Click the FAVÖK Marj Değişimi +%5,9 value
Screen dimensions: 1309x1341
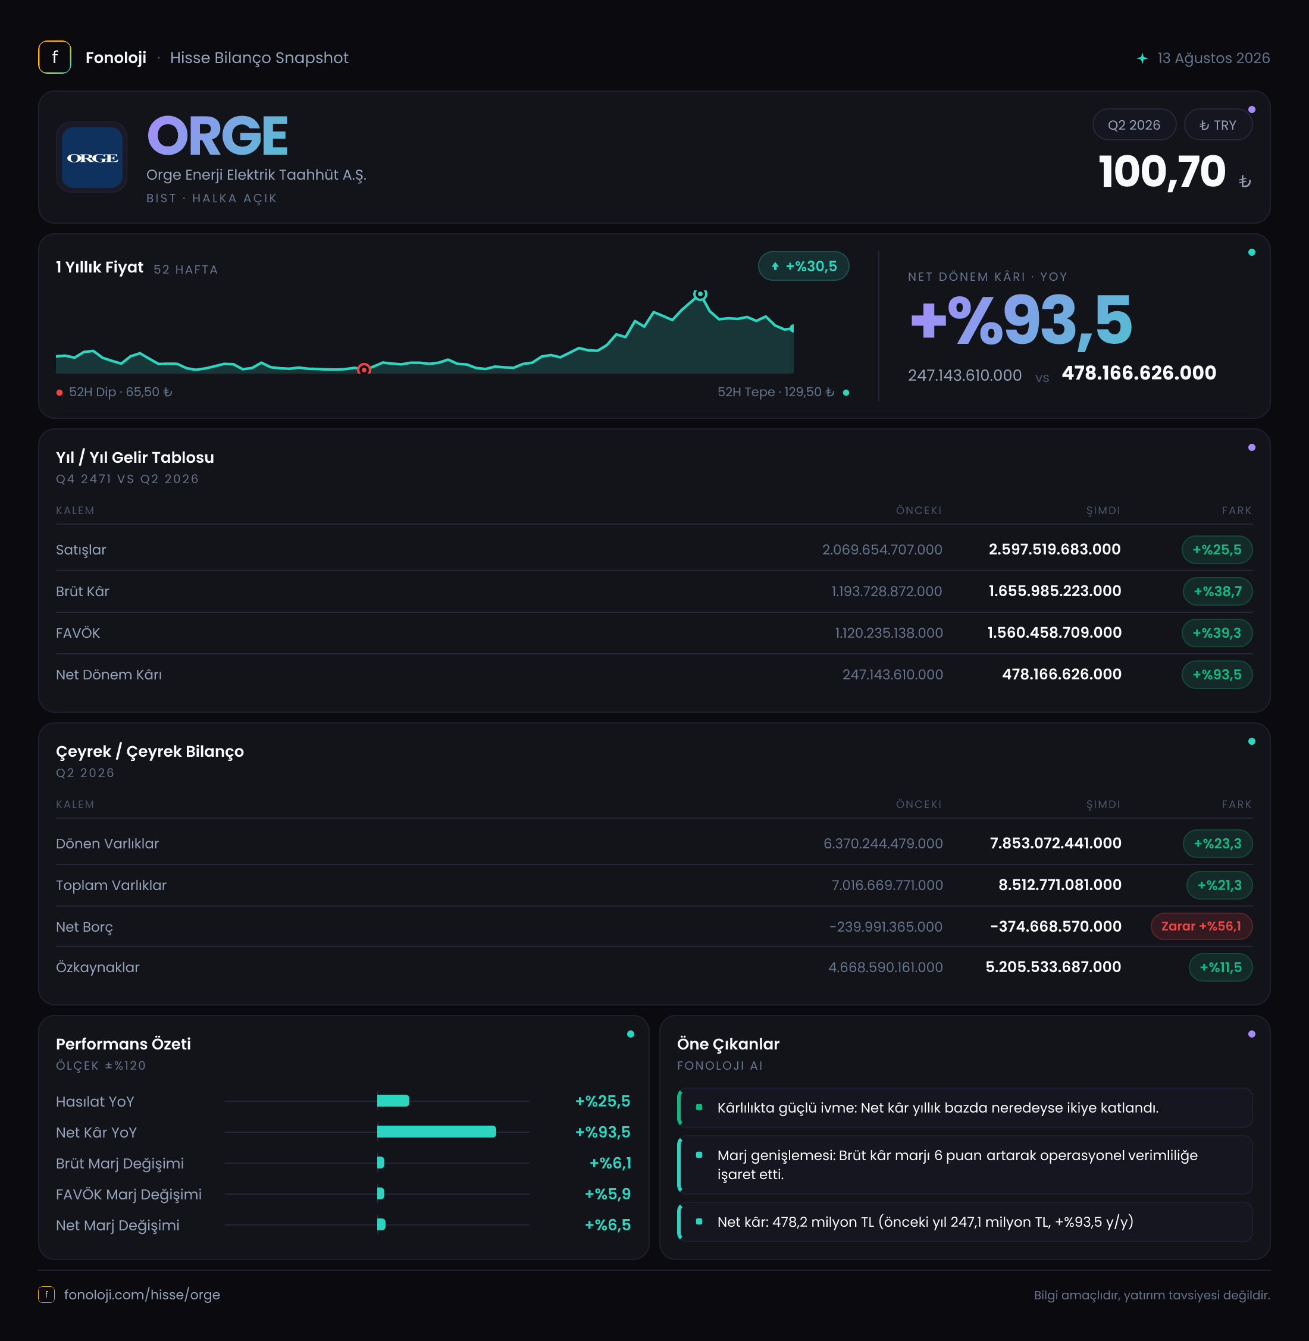point(607,1194)
